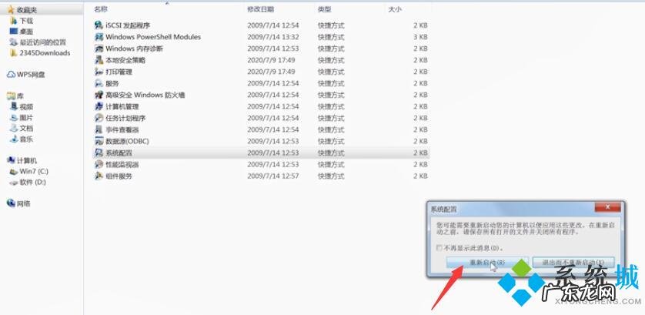
Task: Select the 打印管理 file name
Action: click(x=119, y=72)
